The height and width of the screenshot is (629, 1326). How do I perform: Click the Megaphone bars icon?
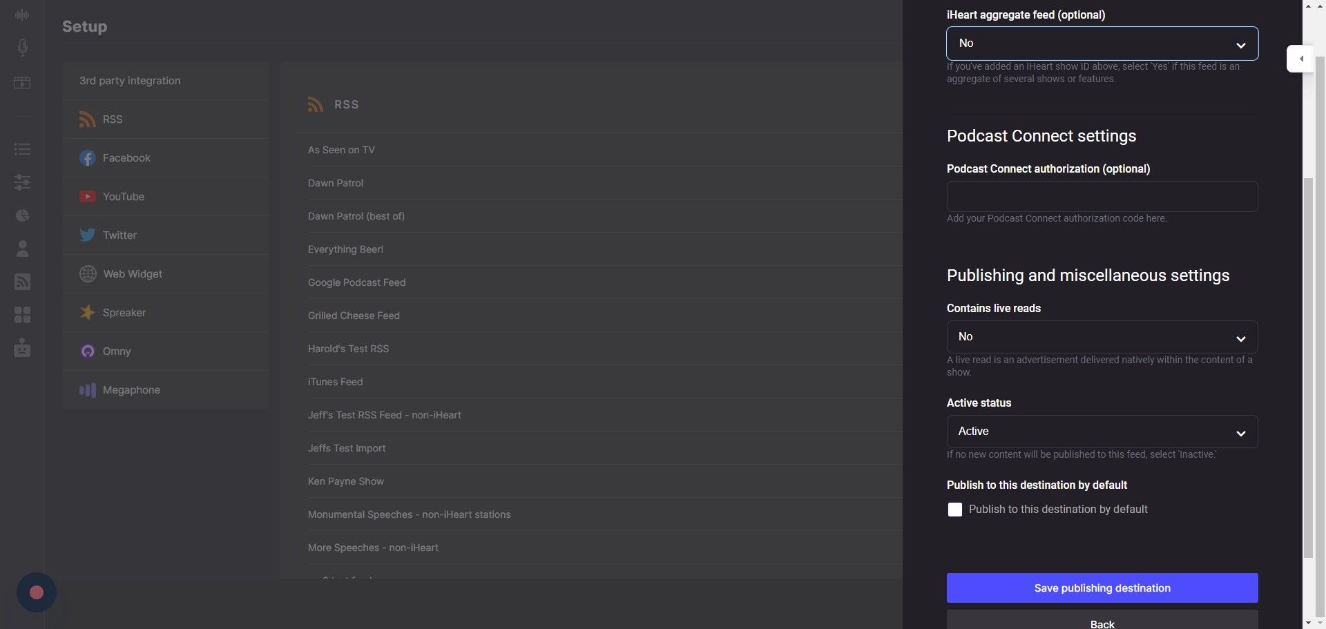(x=88, y=390)
